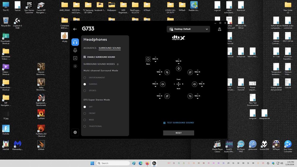This screenshot has width=297, height=167.
Task: Select the Aliexpress.txt file on desktop
Action: click(264, 114)
